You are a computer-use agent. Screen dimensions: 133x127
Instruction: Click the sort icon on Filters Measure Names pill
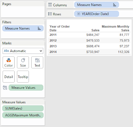tap(39, 28)
